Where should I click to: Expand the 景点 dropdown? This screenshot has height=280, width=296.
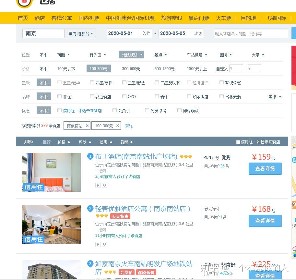161,55
